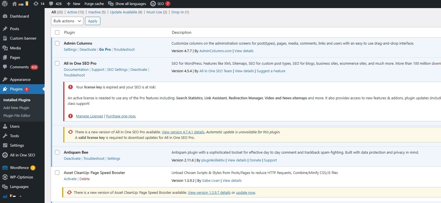Click the Tools wrench icon
This screenshot has height=203, width=441.
5,136
